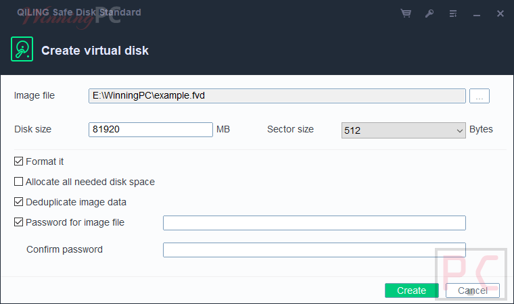The width and height of the screenshot is (514, 304).
Task: Enable Allocate all needed disk space
Action: click(x=19, y=182)
